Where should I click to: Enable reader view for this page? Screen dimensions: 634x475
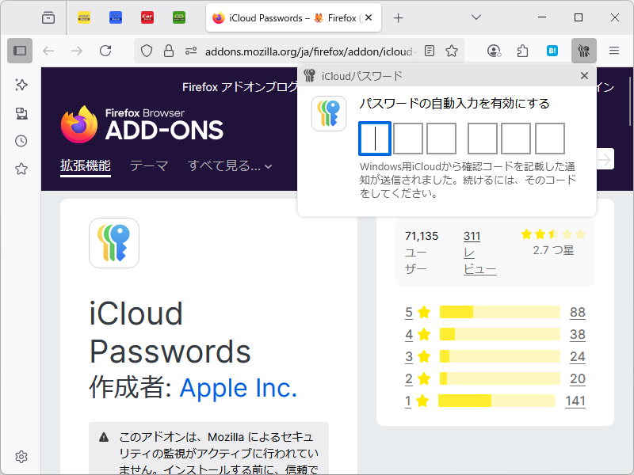pyautogui.click(x=430, y=50)
